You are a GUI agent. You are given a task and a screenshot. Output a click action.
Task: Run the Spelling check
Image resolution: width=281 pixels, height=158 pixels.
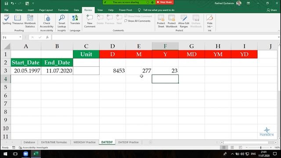pyautogui.click(x=7, y=20)
